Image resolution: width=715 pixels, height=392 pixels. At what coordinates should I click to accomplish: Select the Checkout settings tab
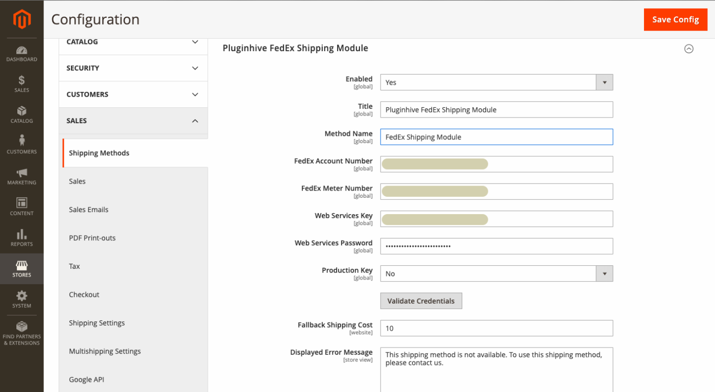(135, 295)
